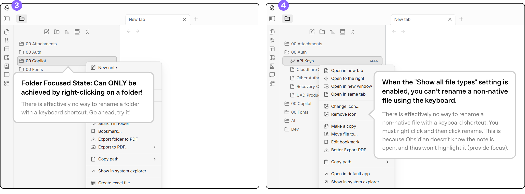The image size is (525, 194).
Task: Click Export folder to PDF option
Action: [118, 139]
